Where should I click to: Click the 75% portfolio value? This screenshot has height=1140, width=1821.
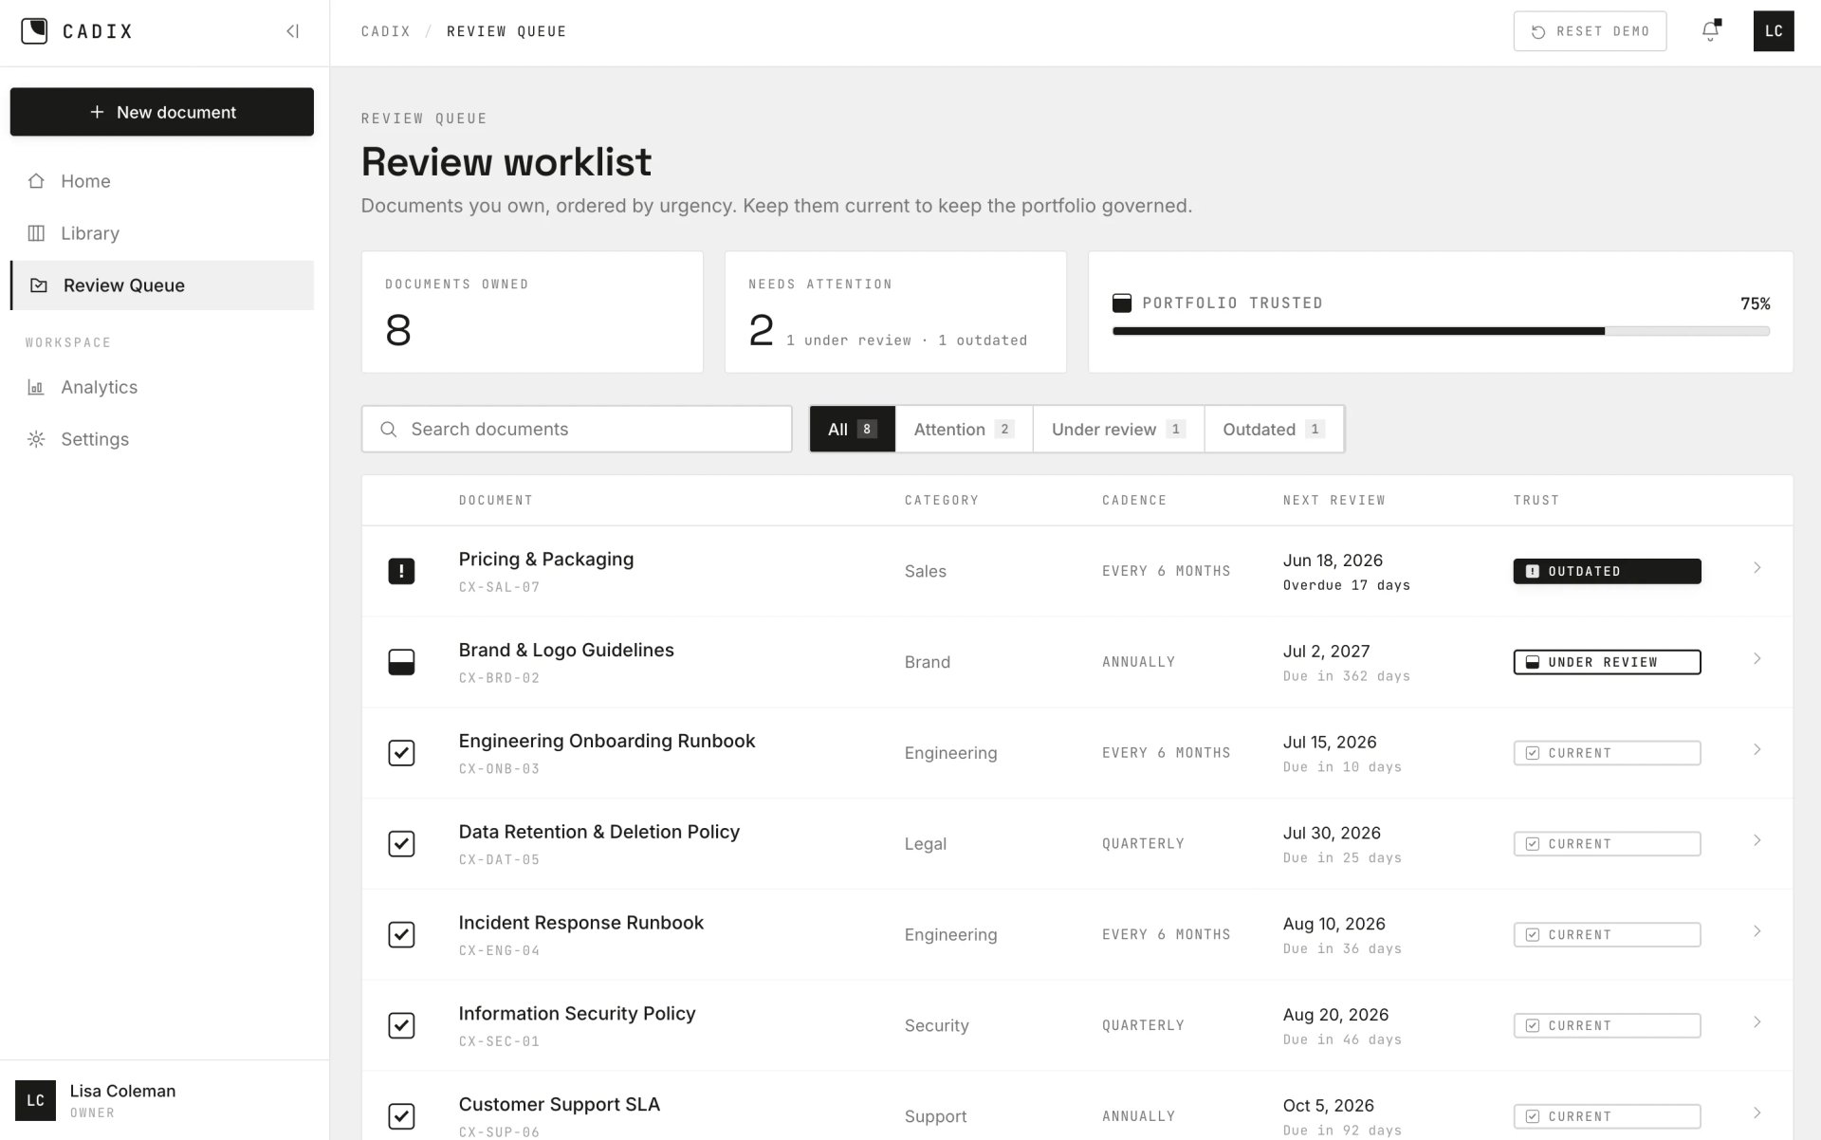1755,303
